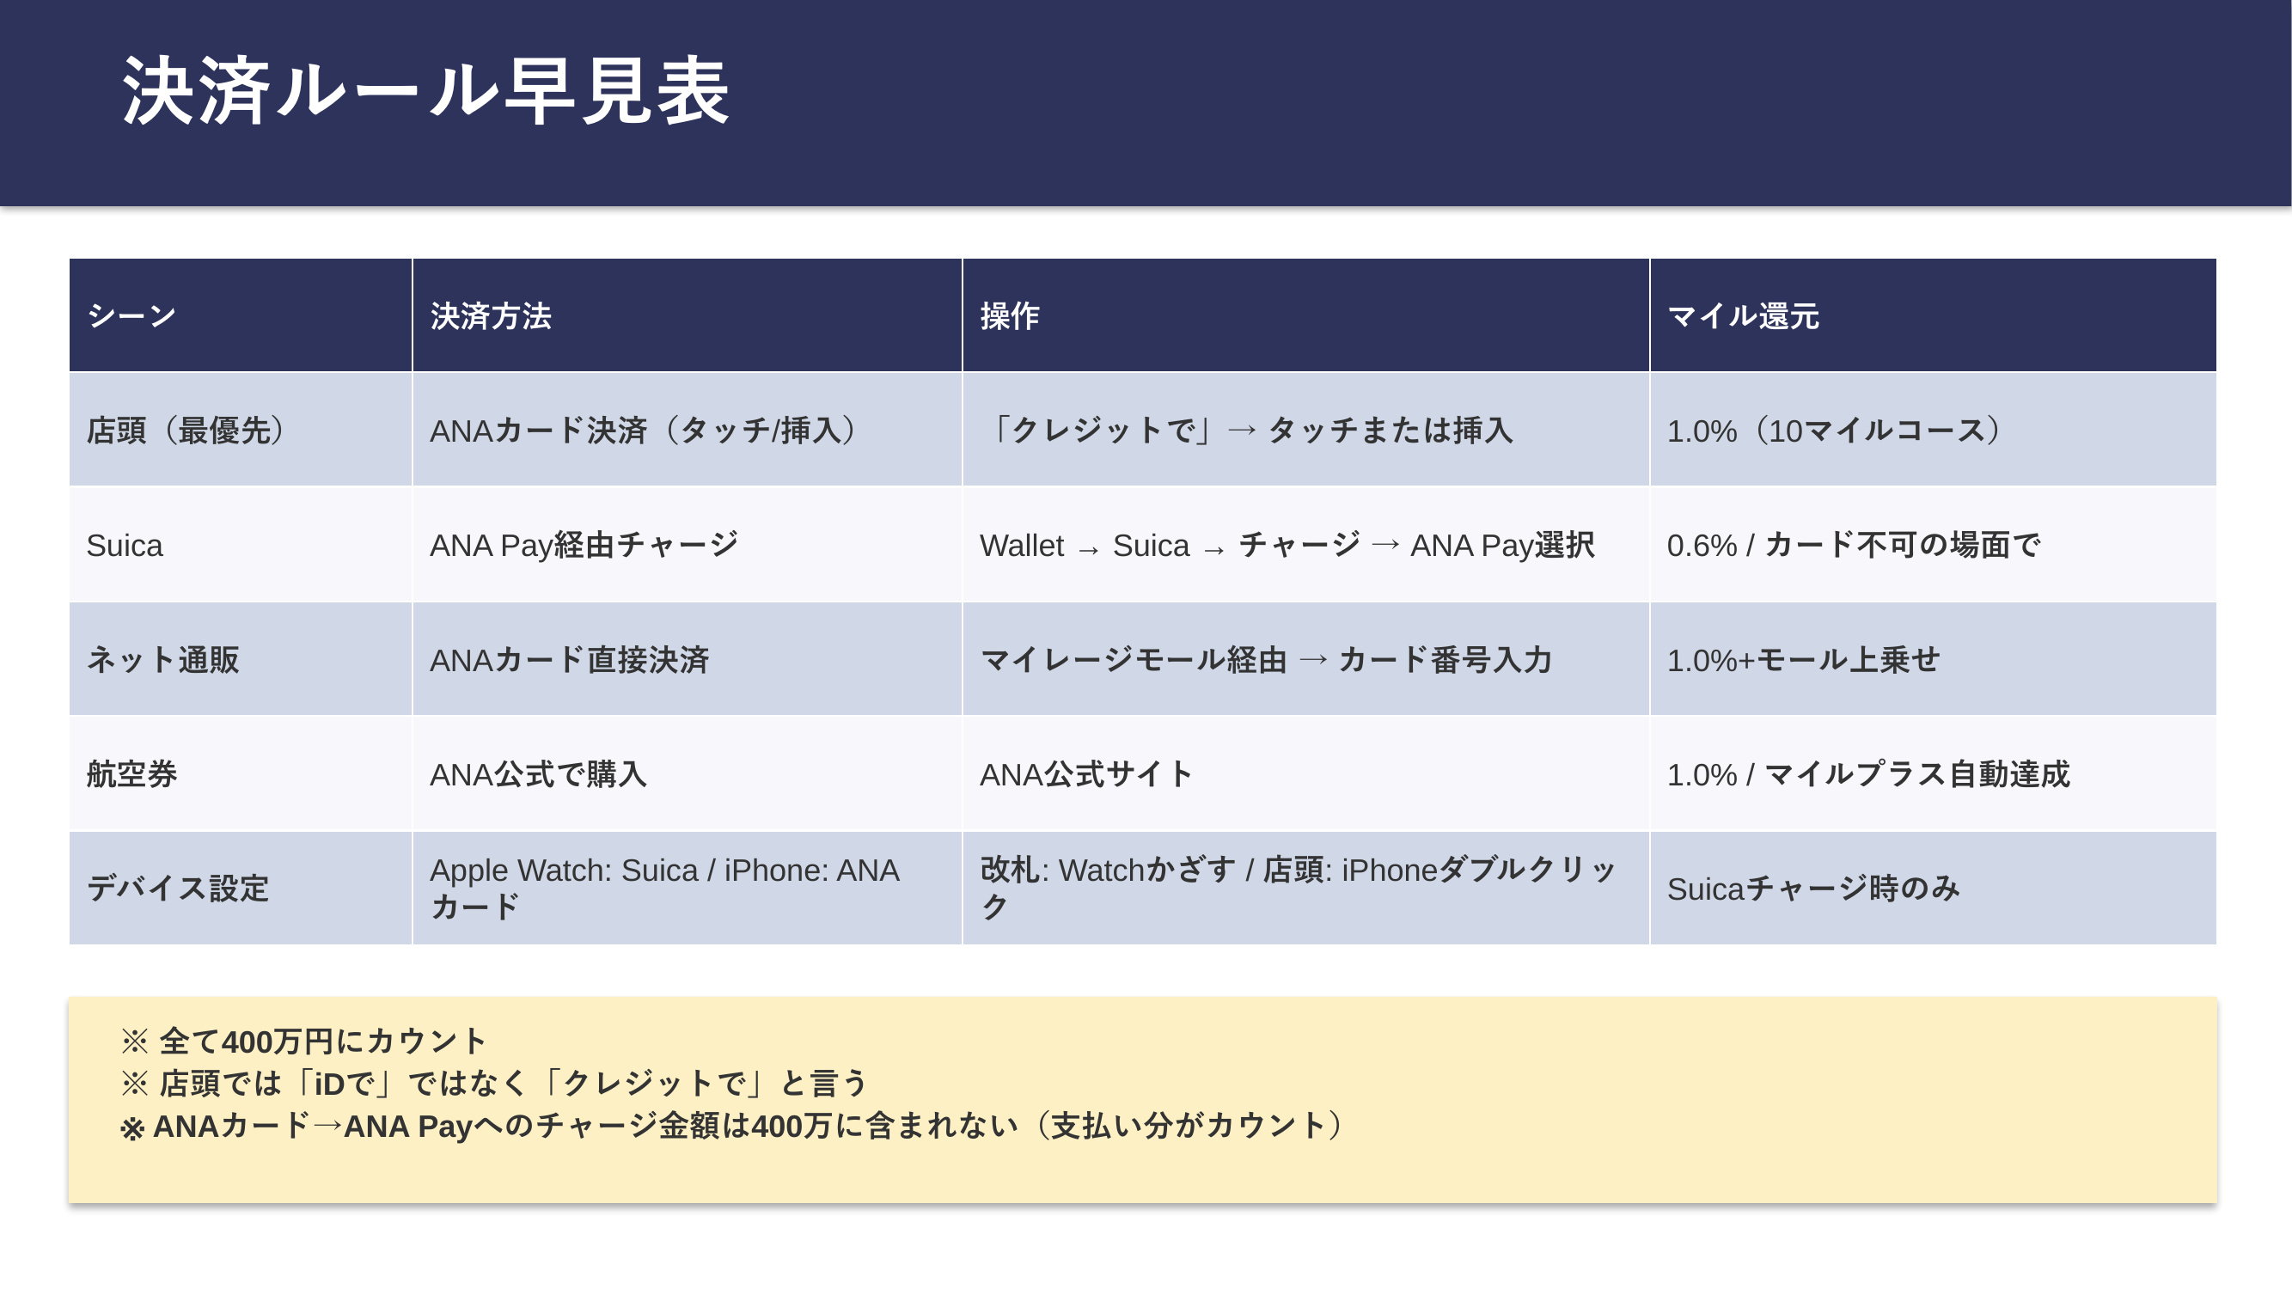Click the マイル還元 header cell
2292x1289 pixels.
(1742, 315)
